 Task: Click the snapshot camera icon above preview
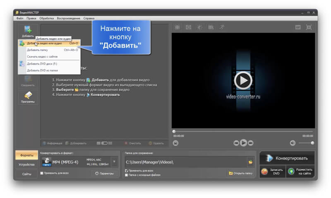click(188, 27)
